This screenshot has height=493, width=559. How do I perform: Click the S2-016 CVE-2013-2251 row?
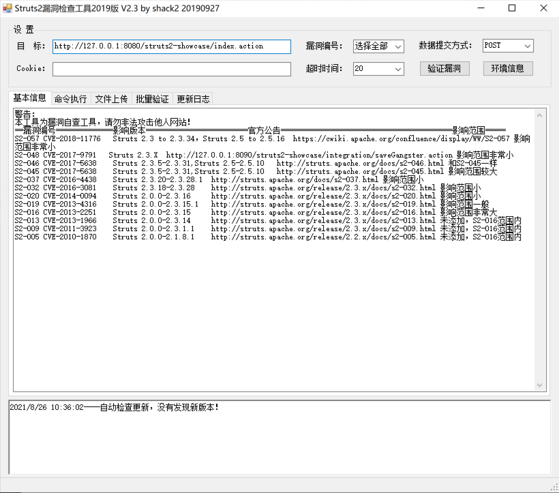(x=256, y=213)
